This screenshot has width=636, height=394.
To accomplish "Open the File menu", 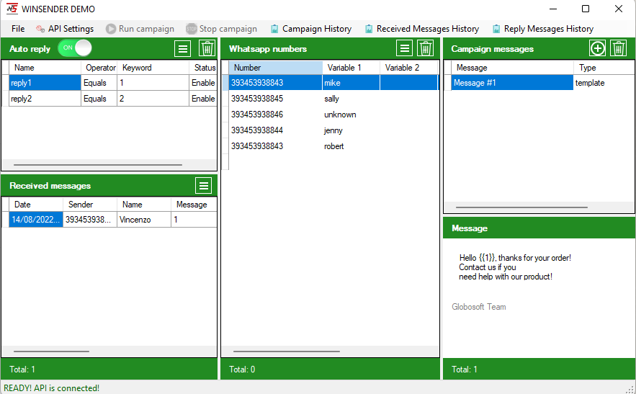I will [18, 29].
